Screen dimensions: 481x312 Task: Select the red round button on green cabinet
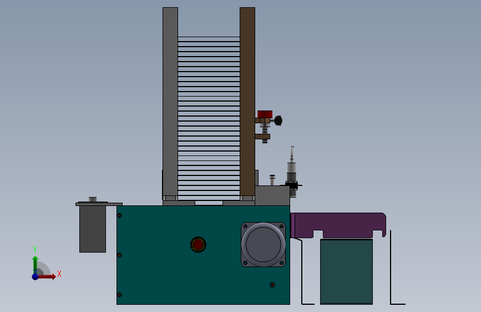(x=198, y=245)
